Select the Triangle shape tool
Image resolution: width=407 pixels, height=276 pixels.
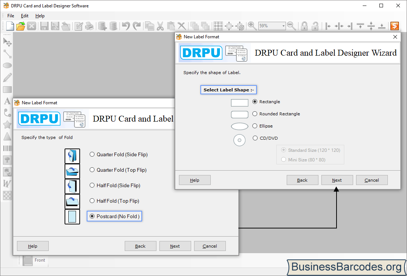click(7, 136)
